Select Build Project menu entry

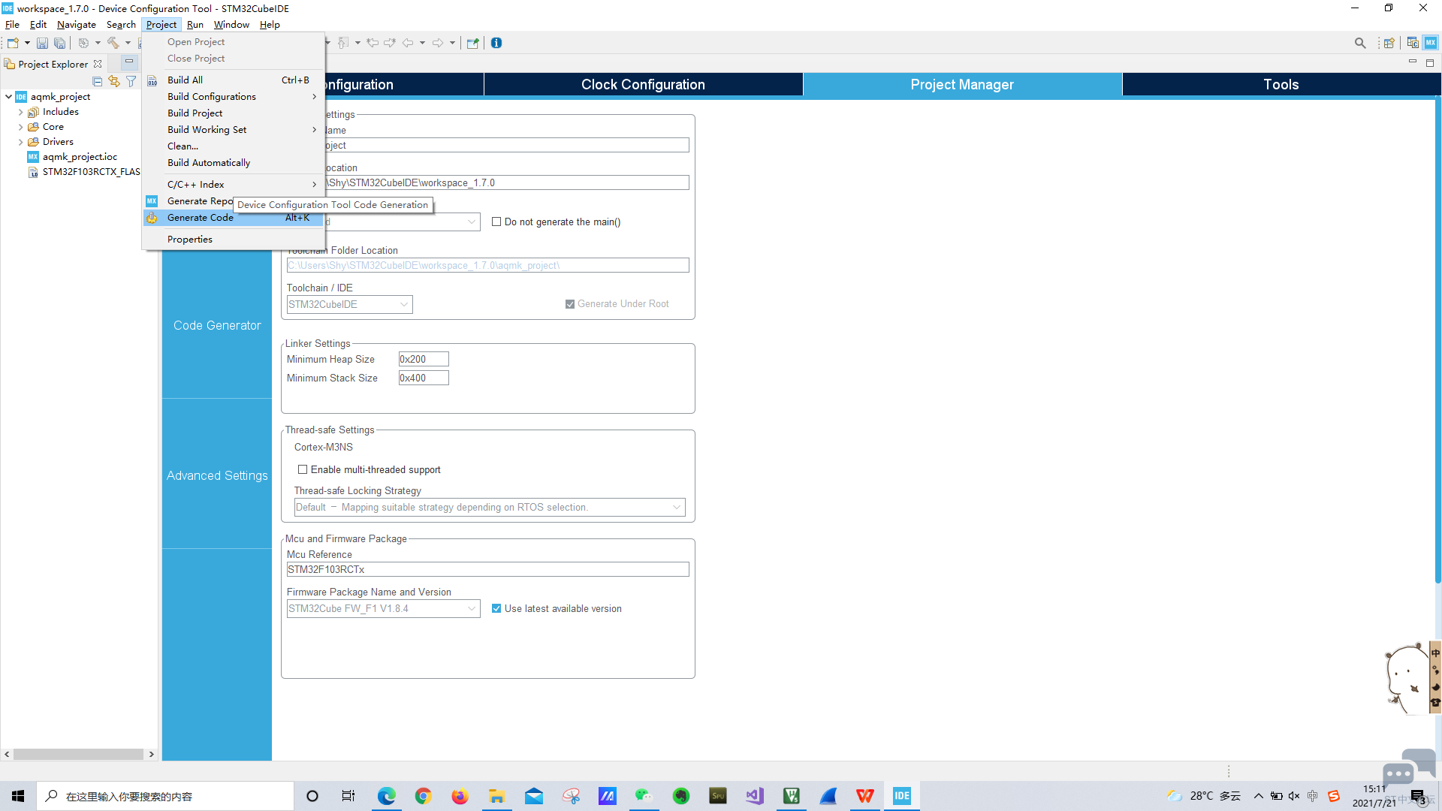(233, 113)
